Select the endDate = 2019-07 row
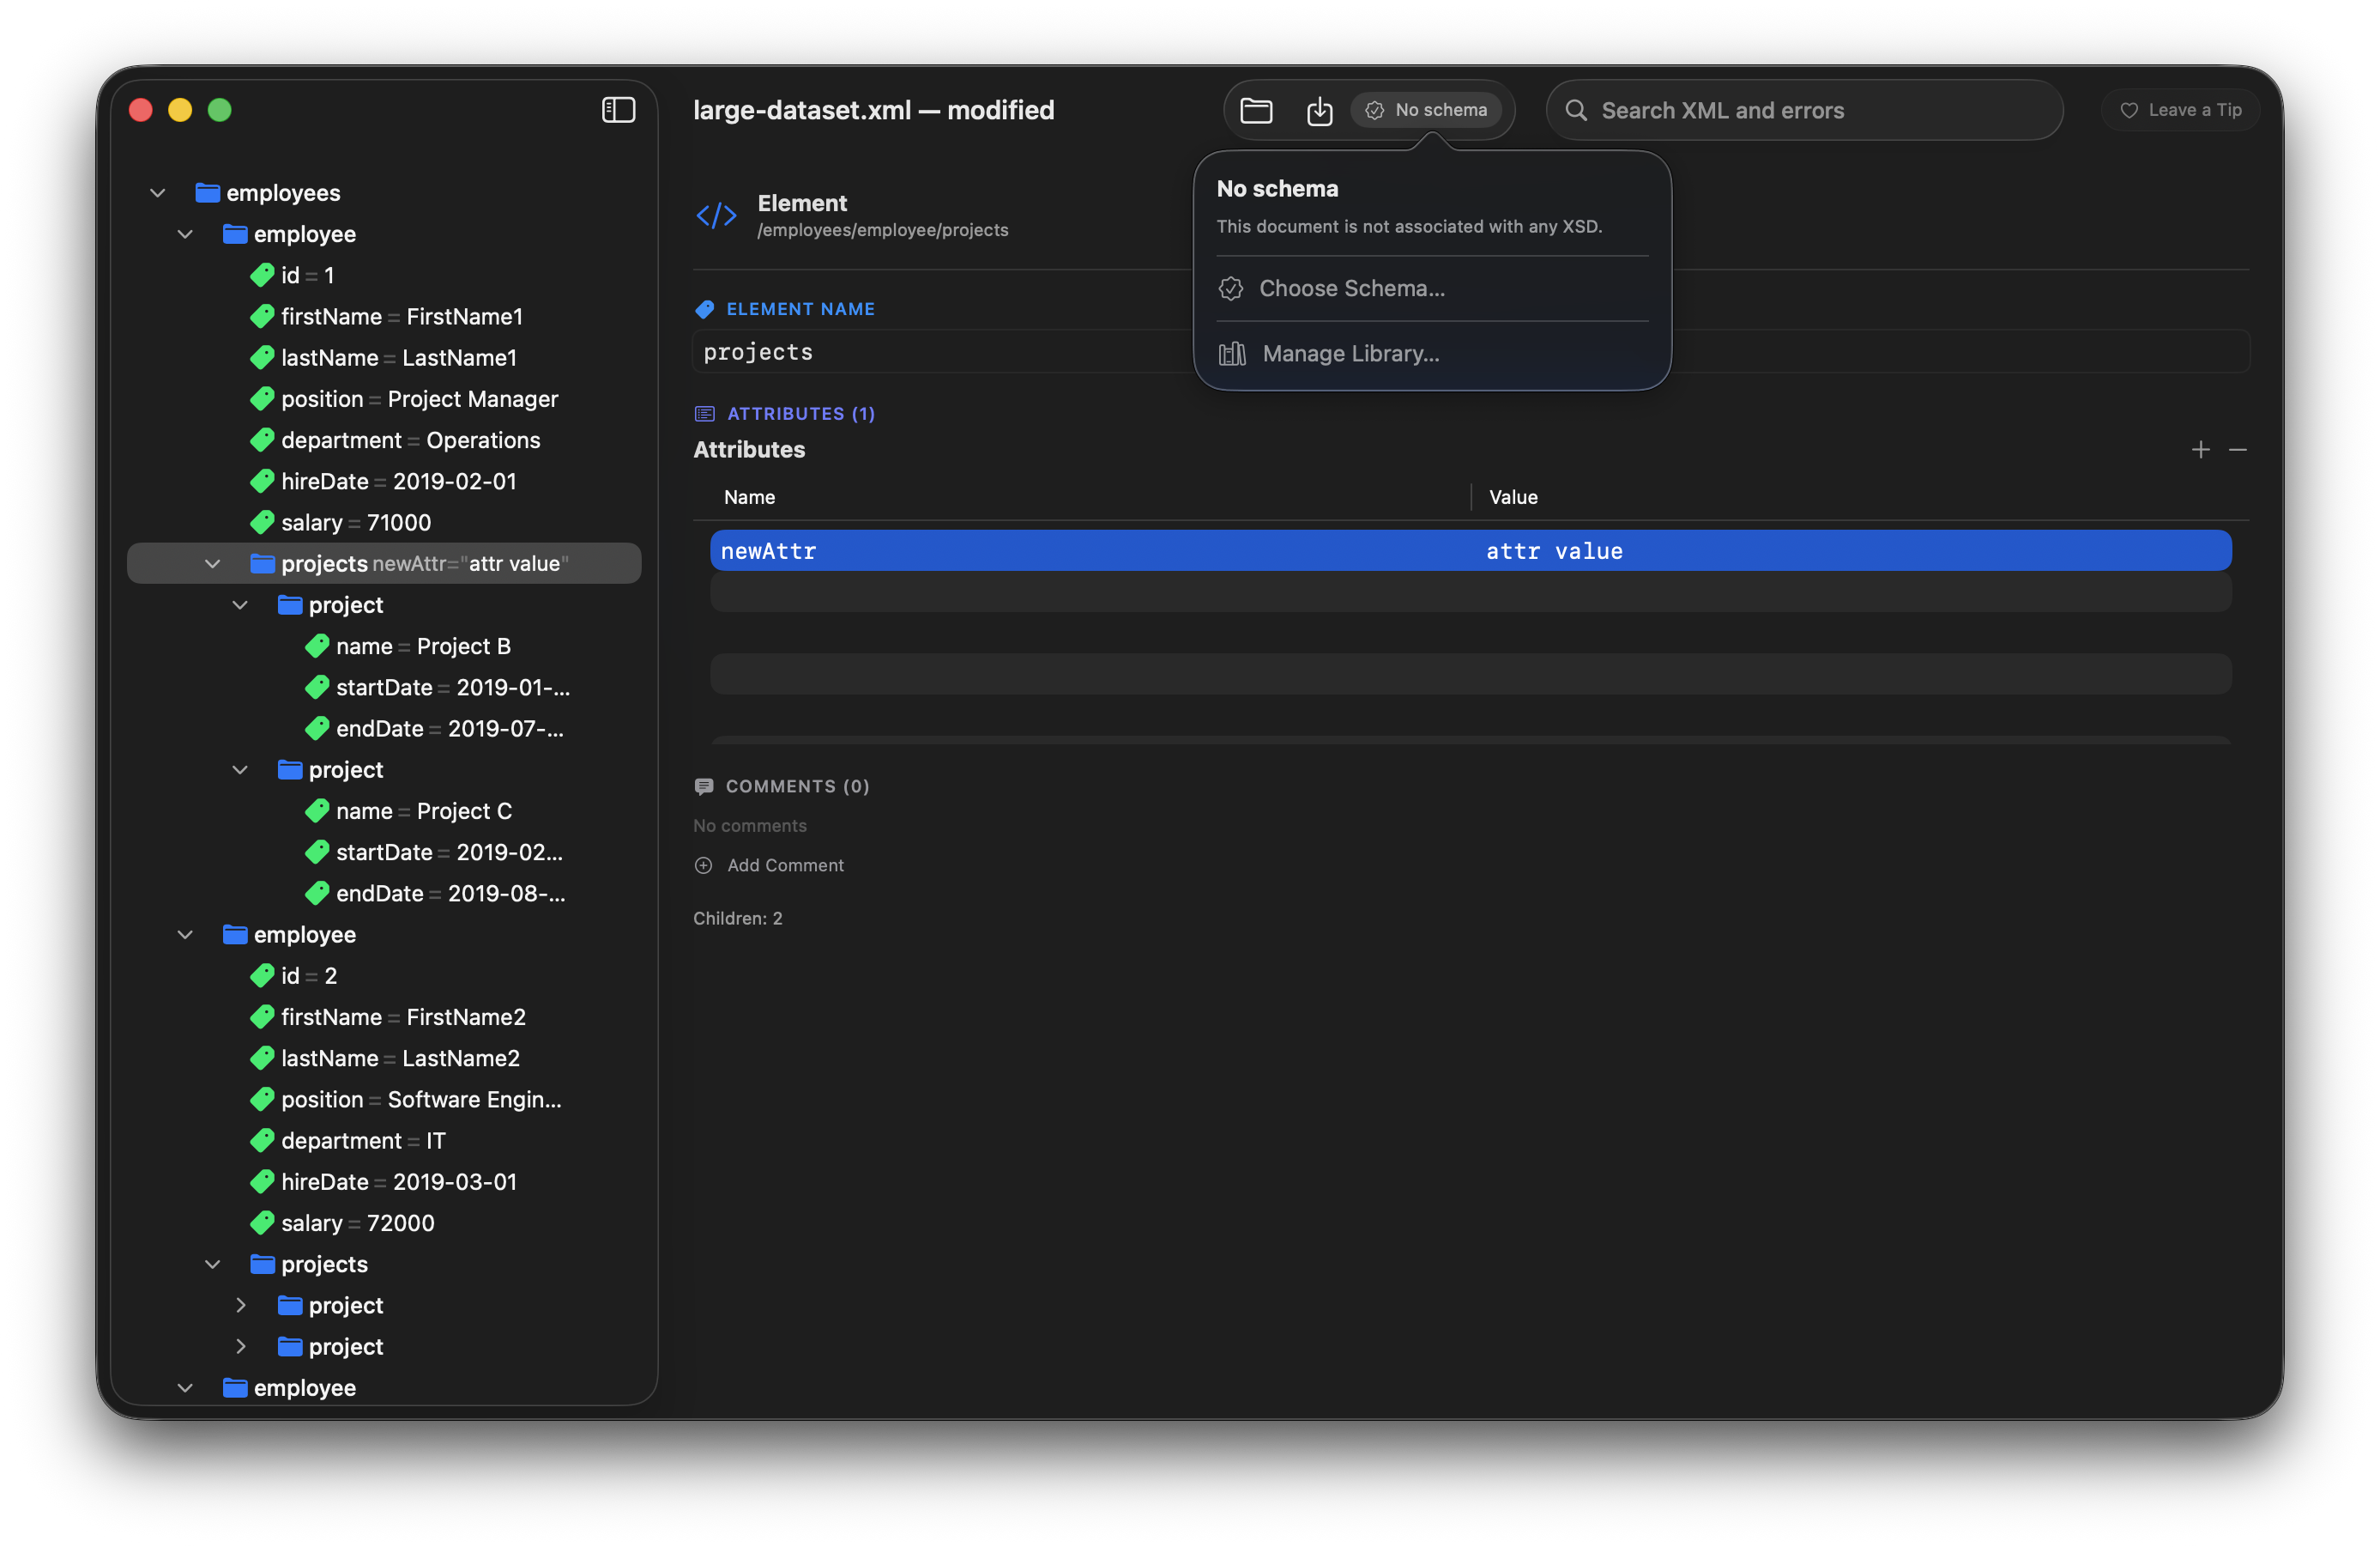Viewport: 2380px width, 1547px height. [384, 729]
